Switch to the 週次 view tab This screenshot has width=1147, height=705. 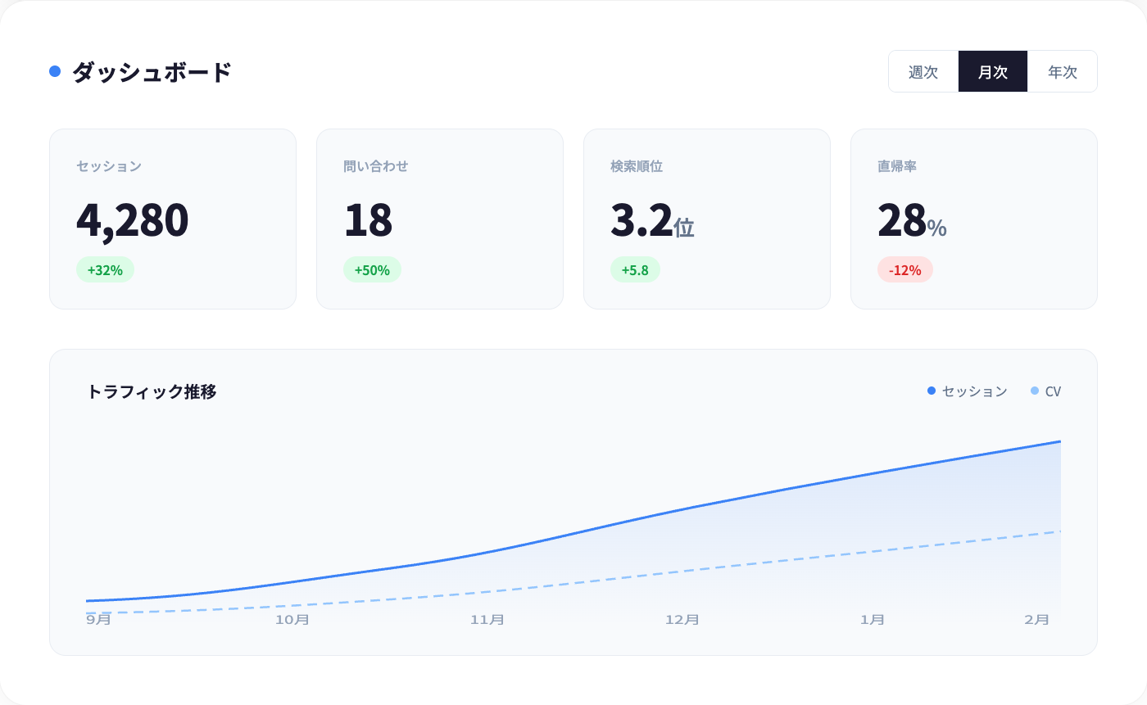click(923, 72)
